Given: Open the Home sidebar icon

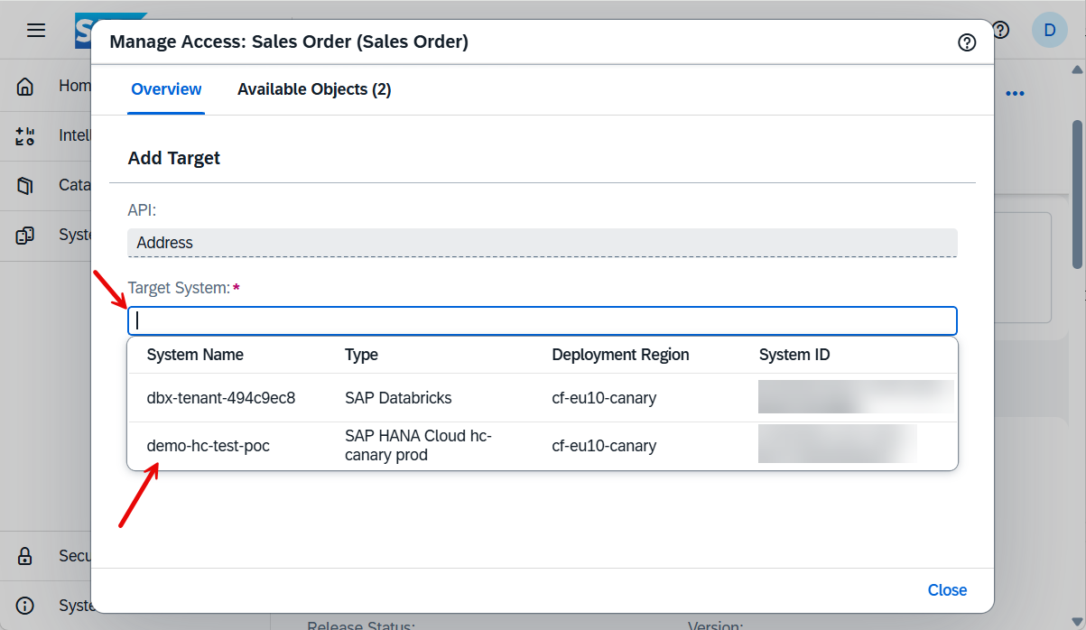Looking at the screenshot, I should [x=25, y=87].
